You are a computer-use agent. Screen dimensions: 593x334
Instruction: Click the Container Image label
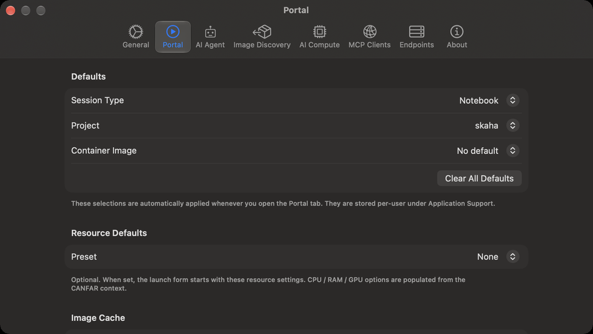click(x=104, y=150)
